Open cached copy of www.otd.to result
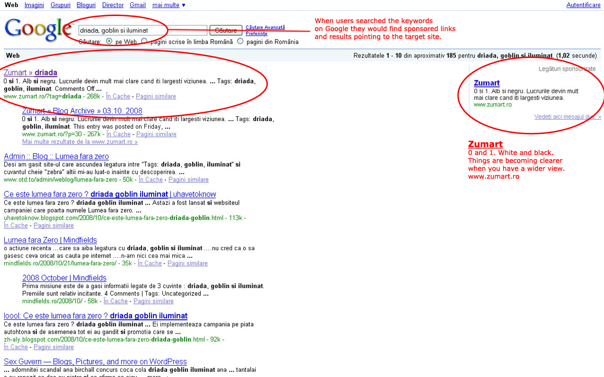604x377 pixels. tap(151, 180)
